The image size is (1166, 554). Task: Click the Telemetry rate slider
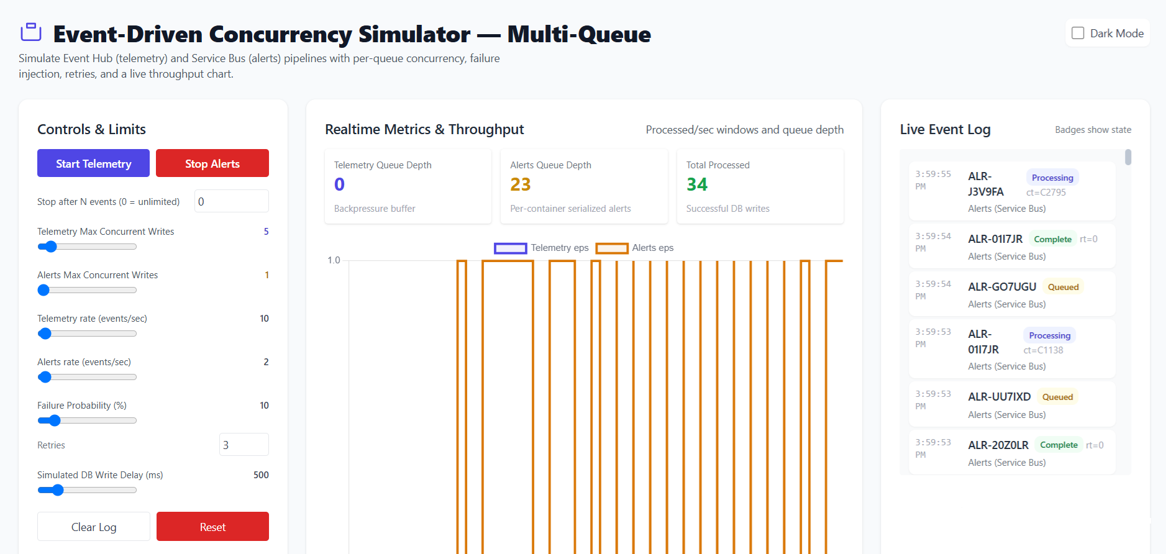[x=87, y=334]
